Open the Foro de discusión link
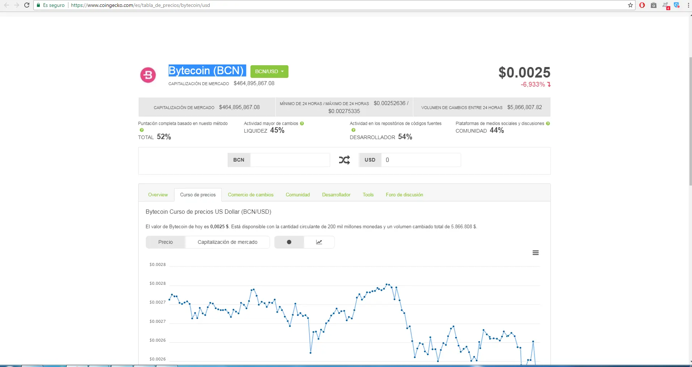The width and height of the screenshot is (692, 367). coord(404,195)
